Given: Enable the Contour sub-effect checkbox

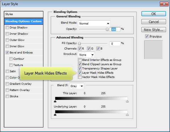Looking at the screenshot, I should click(x=11, y=59).
